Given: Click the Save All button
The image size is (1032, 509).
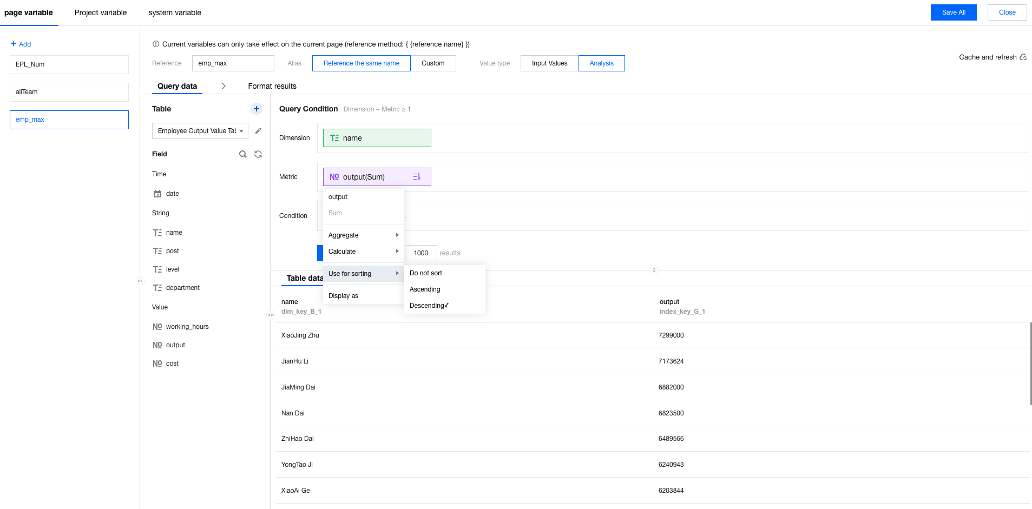Looking at the screenshot, I should click(953, 12).
